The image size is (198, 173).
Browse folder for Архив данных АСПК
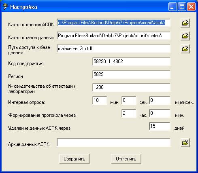185,143
